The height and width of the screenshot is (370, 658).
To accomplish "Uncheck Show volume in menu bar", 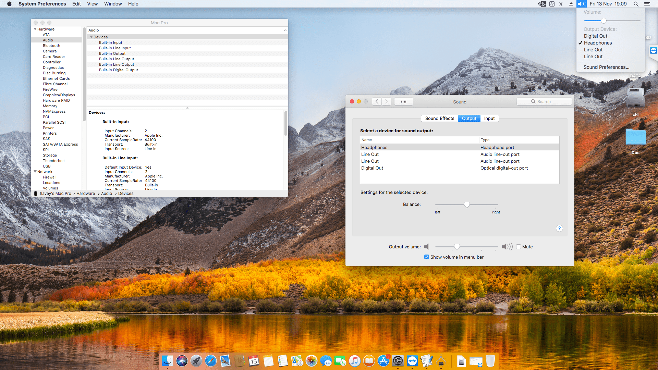I will pos(427,257).
